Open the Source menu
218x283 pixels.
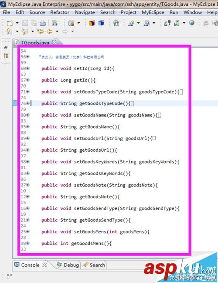[37, 12]
